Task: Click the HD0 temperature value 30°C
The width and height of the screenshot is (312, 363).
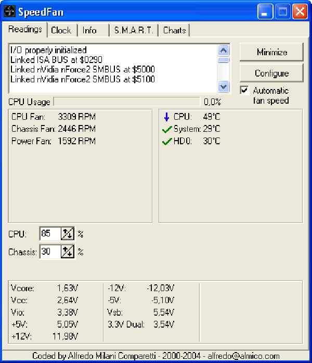Action: click(212, 141)
